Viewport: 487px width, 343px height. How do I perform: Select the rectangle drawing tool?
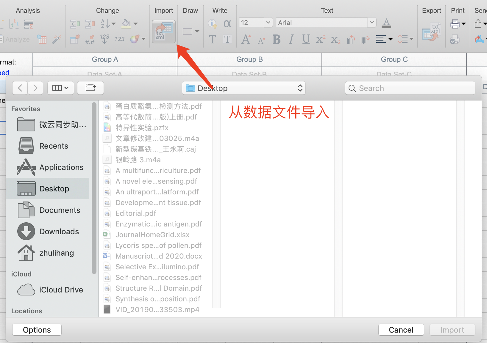pos(188,32)
